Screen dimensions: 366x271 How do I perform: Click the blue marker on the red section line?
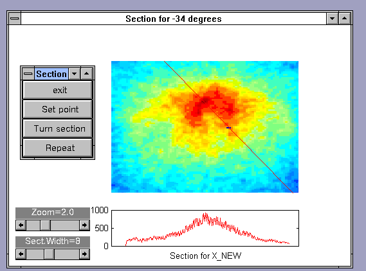[228, 128]
